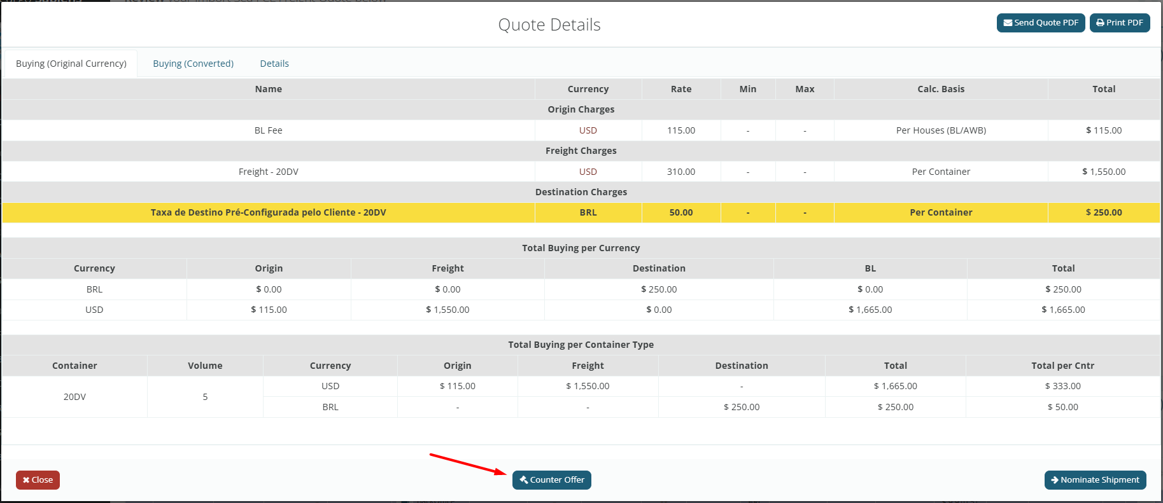The image size is (1163, 503).
Task: Click the gavel icon on Counter Offer
Action: (x=524, y=479)
